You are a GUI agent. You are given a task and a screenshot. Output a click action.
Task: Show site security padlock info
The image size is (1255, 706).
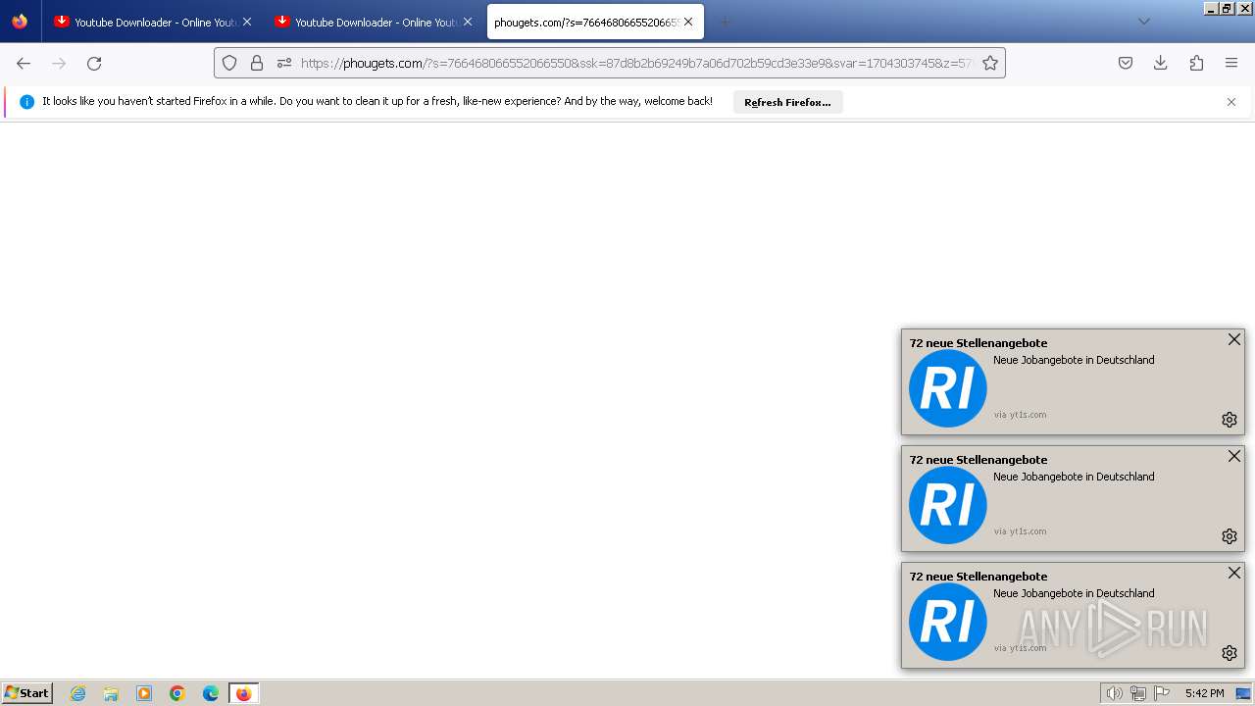click(x=257, y=63)
